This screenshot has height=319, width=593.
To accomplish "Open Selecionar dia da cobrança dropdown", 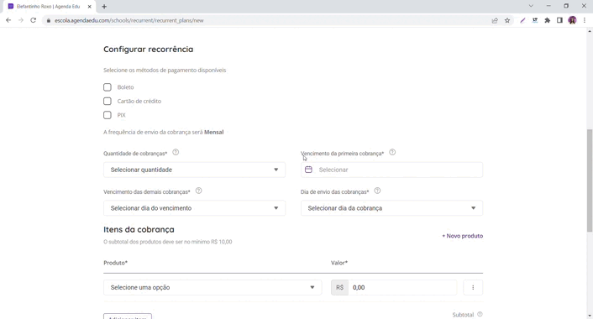I will pos(391,208).
